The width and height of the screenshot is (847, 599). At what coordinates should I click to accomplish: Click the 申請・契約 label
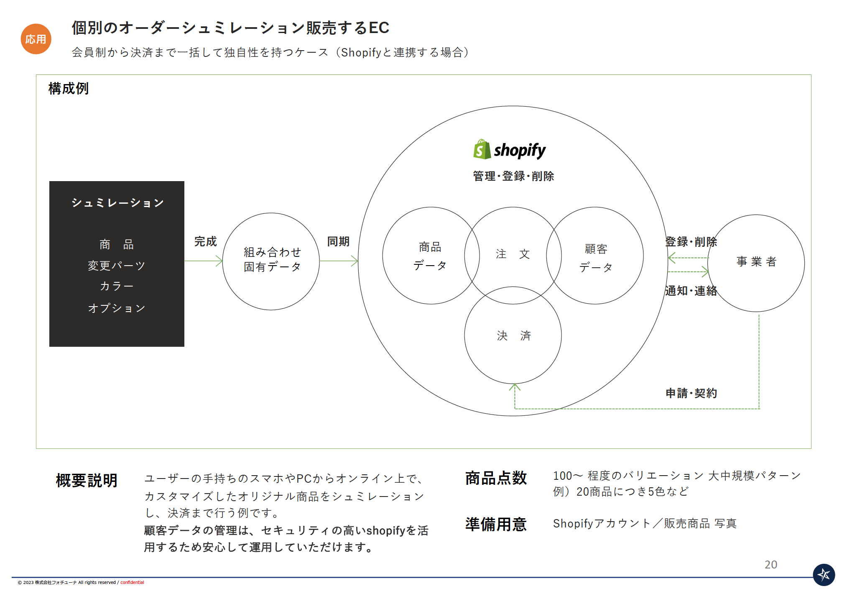click(691, 393)
